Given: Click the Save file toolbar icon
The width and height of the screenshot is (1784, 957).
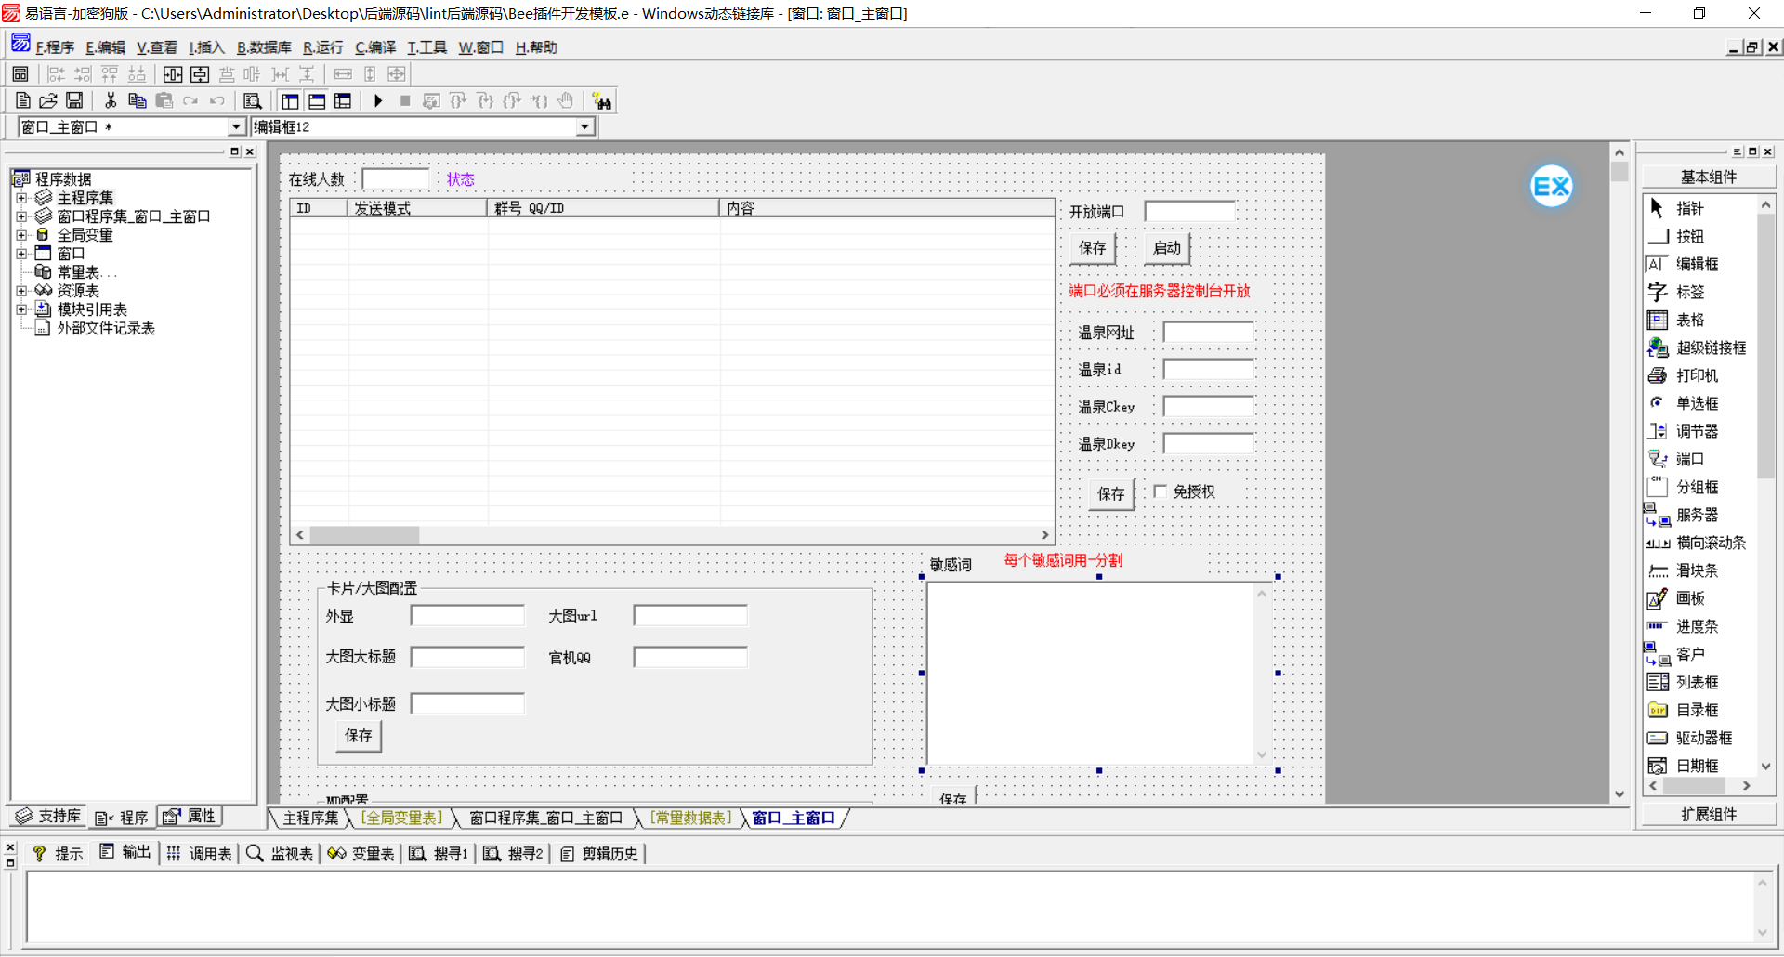Looking at the screenshot, I should click(x=74, y=101).
